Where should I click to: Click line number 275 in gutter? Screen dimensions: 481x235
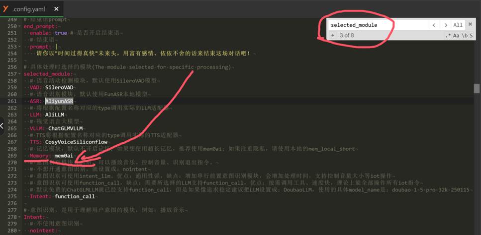[x=12, y=196]
